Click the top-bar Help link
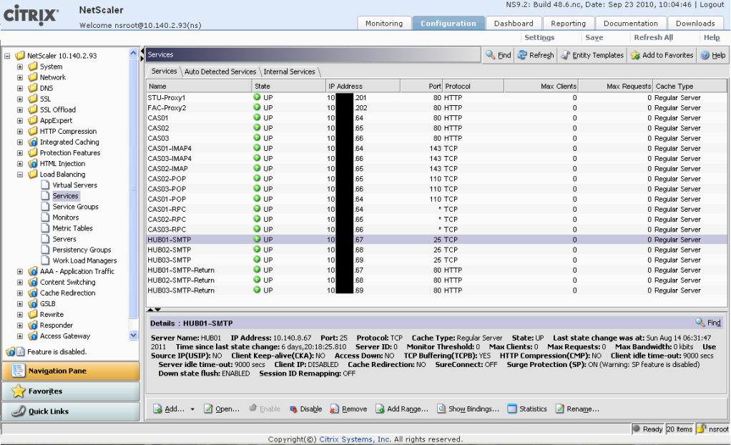 [x=712, y=37]
